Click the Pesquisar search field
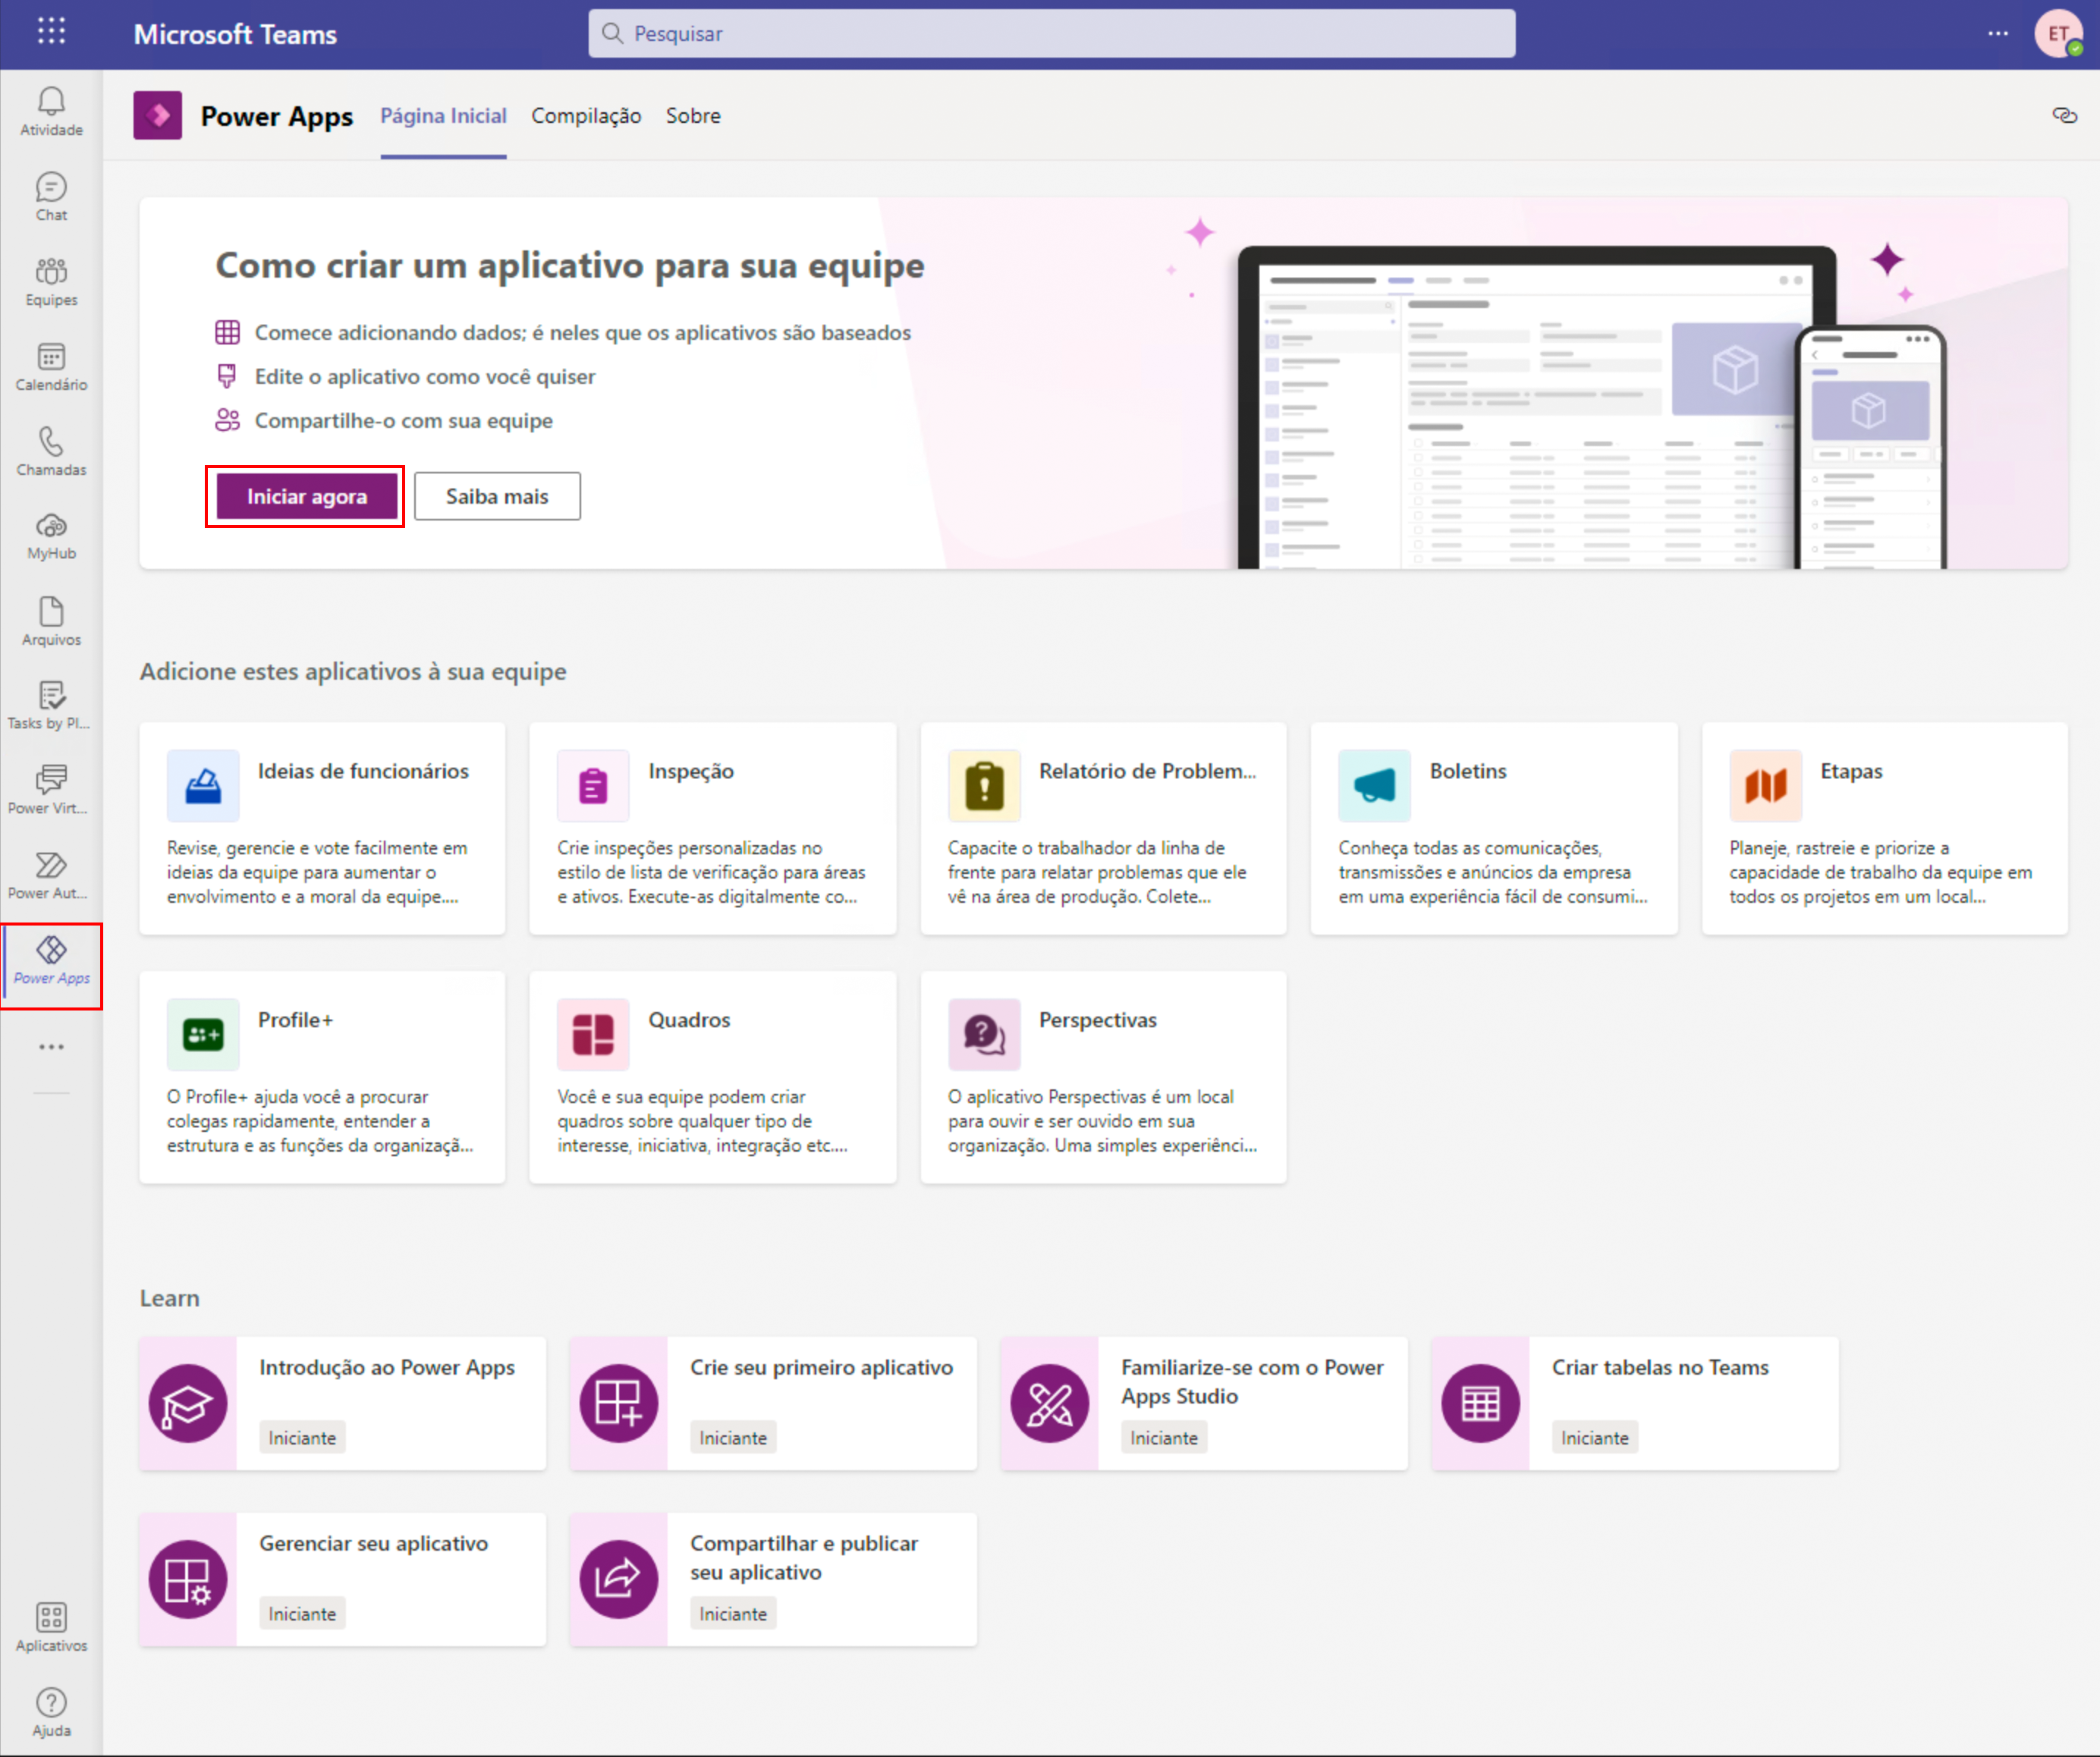 (x=1050, y=34)
